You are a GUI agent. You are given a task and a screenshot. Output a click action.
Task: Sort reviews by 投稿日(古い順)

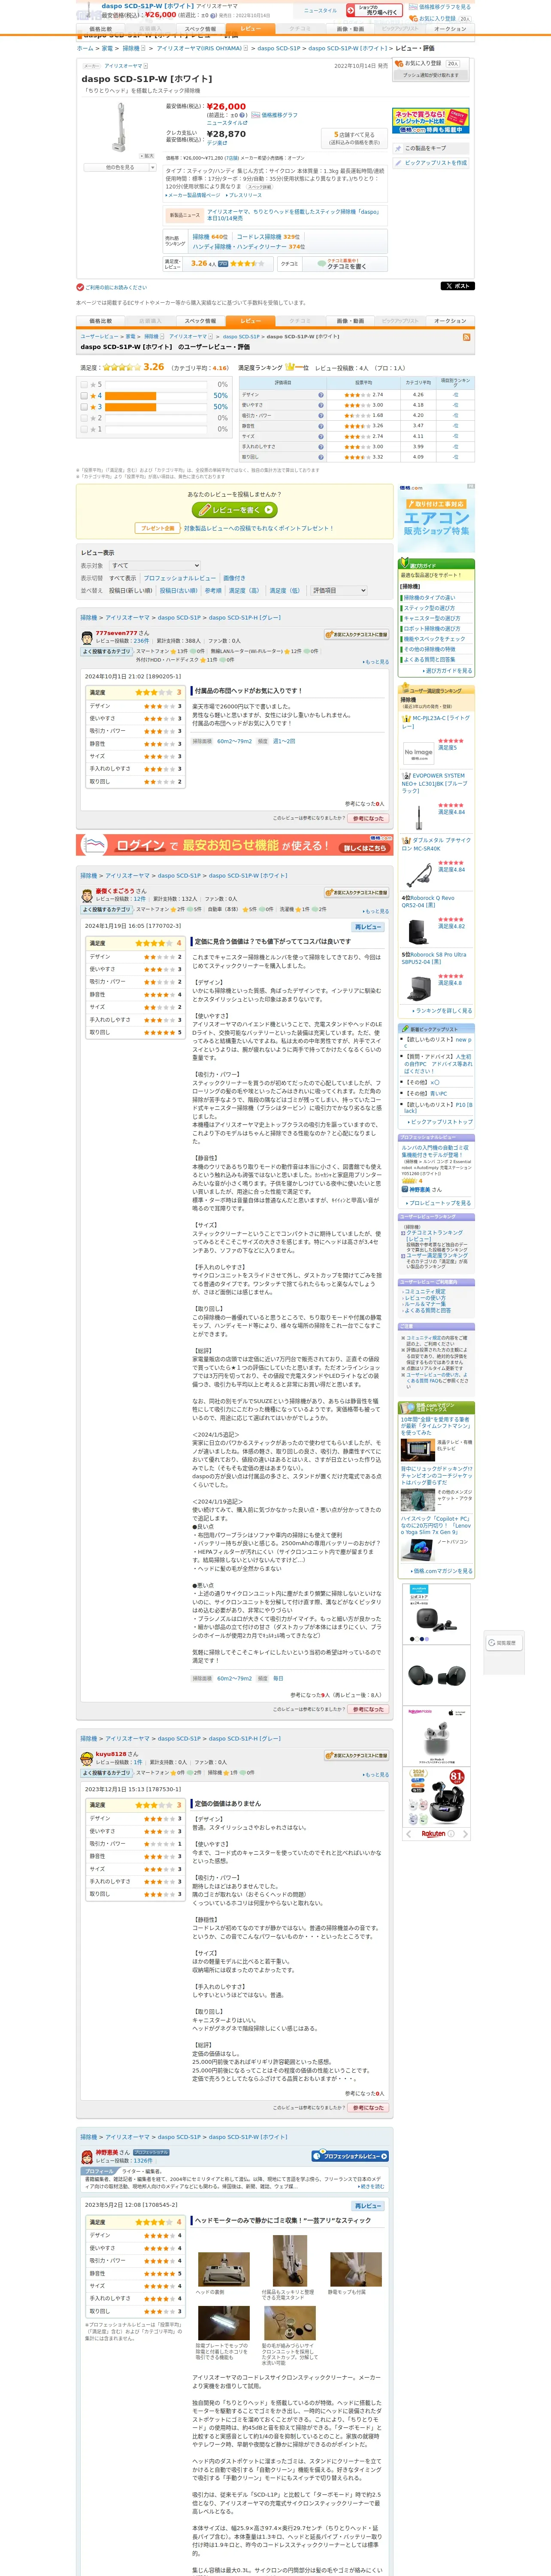point(178,590)
